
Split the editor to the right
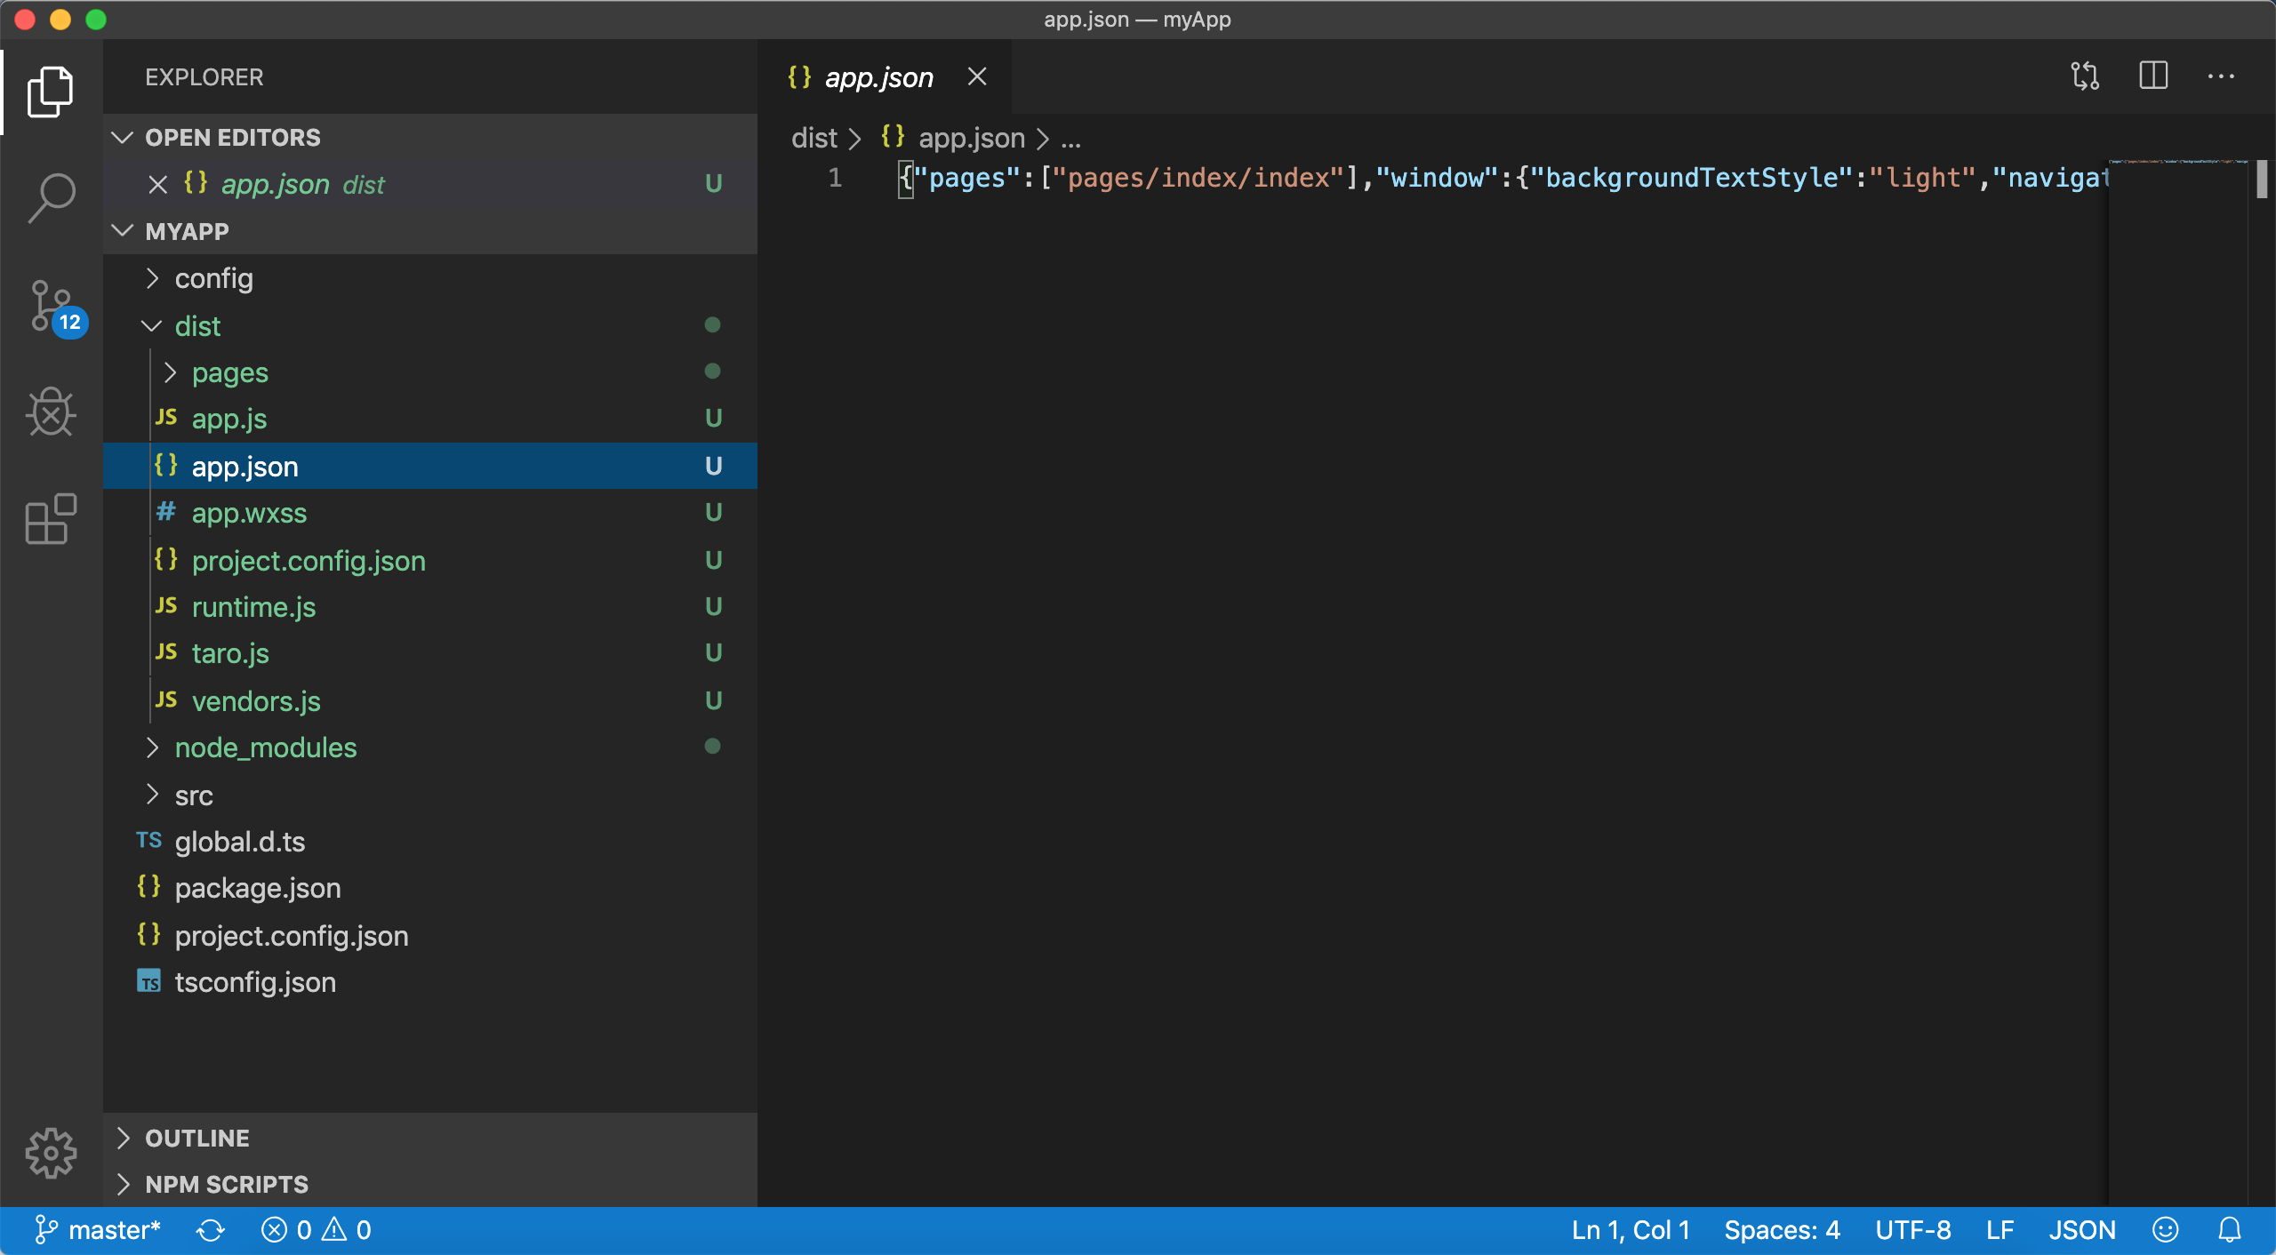2152,76
